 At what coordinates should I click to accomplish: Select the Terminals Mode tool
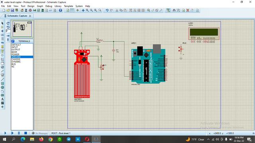coord(2,51)
